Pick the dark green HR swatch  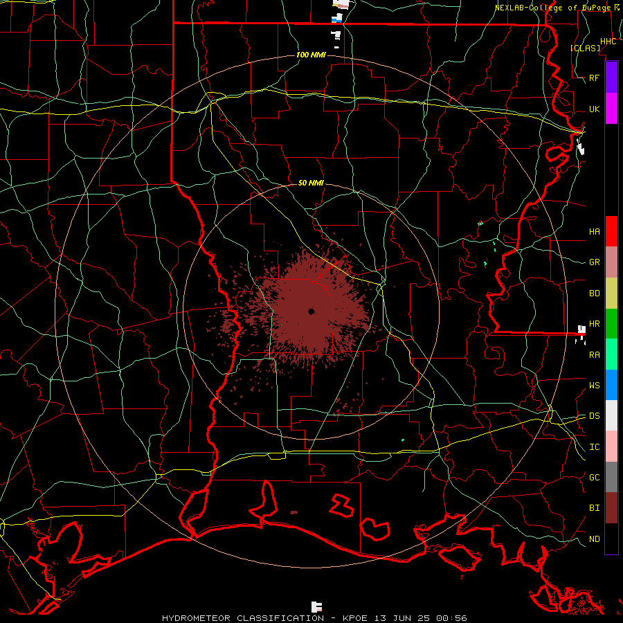coord(611,323)
